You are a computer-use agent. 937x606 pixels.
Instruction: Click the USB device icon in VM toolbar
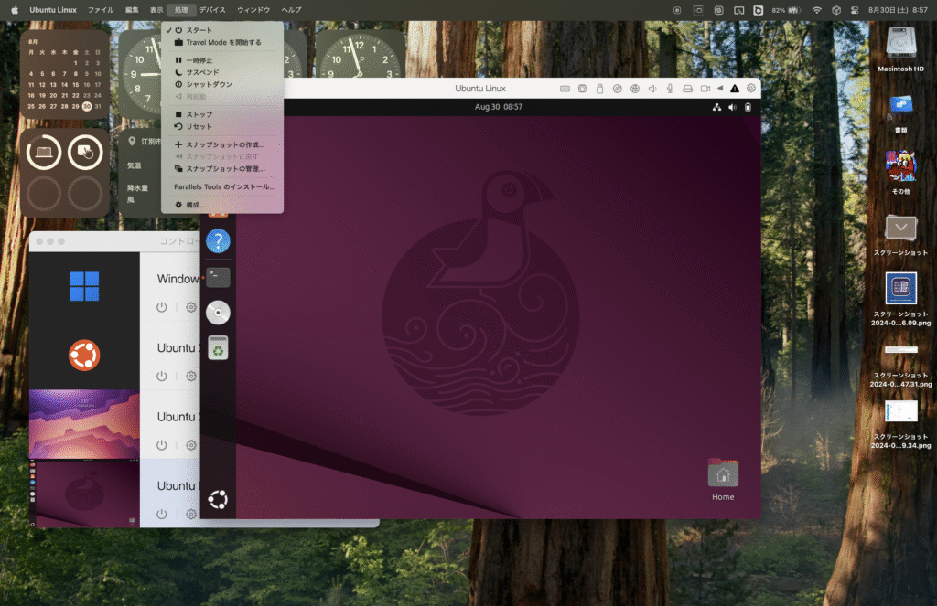[x=599, y=89]
